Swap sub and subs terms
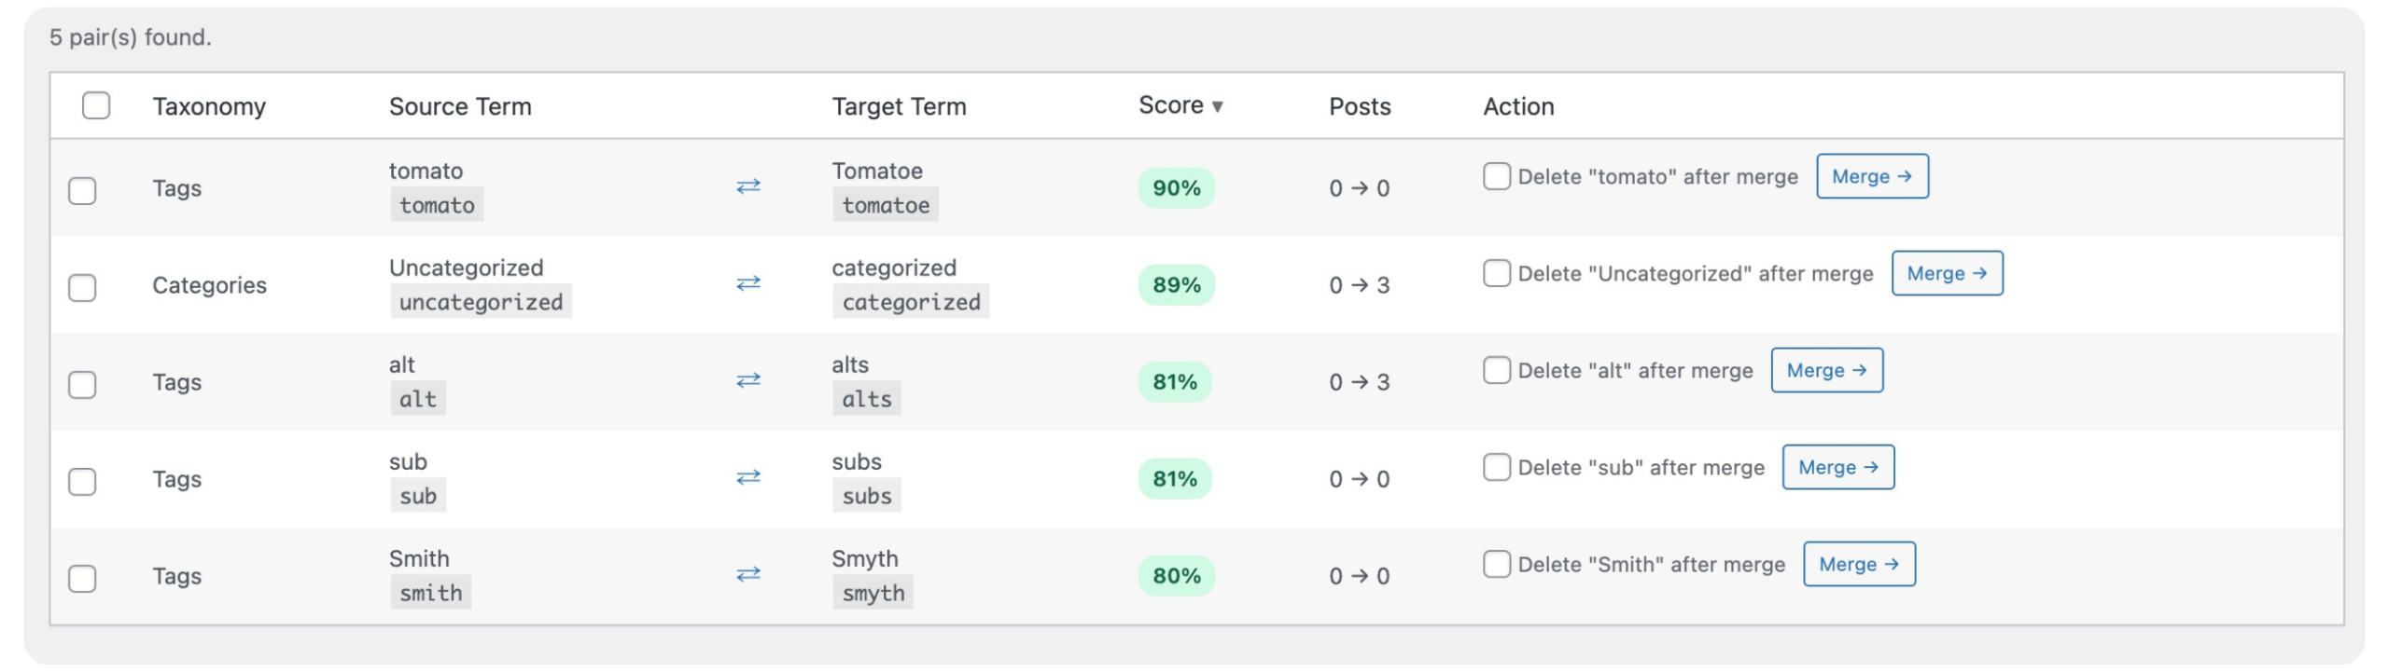Image resolution: width=2389 pixels, height=672 pixels. 747,477
